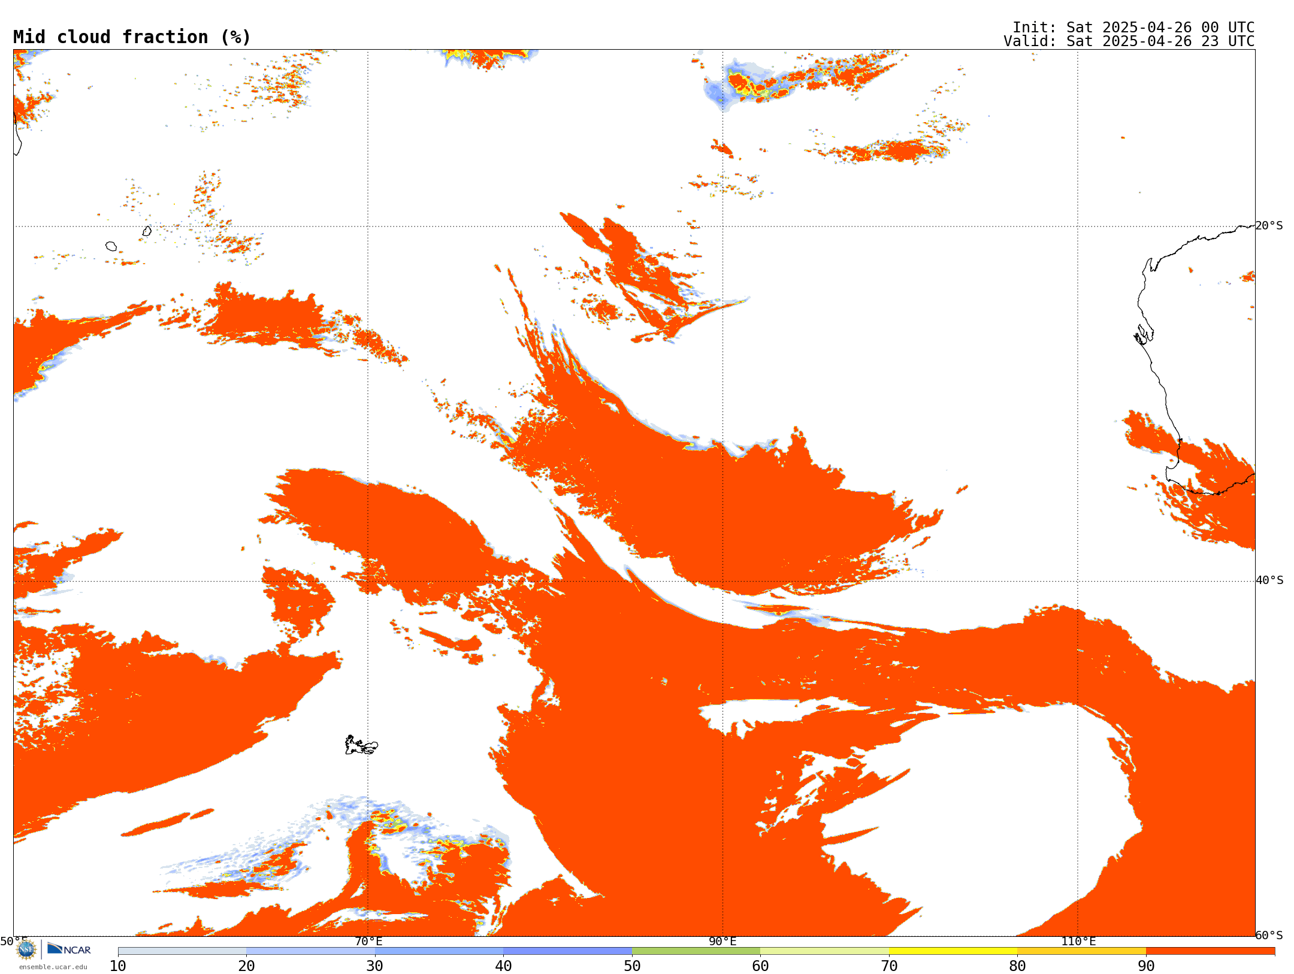The height and width of the screenshot is (974, 1294).
Task: Pick the 90+ orange-red colorbar segment
Action: (1210, 951)
